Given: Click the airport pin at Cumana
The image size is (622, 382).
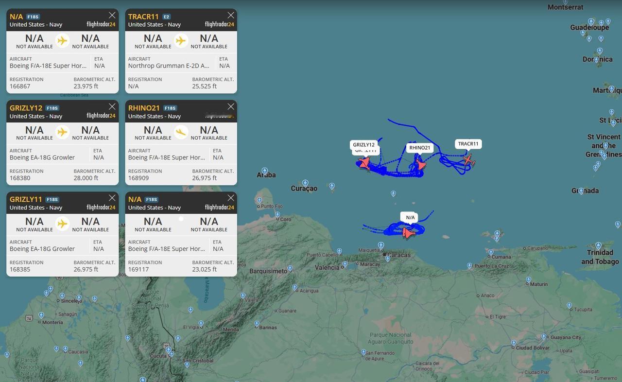Looking at the screenshot, I should tap(491, 253).
